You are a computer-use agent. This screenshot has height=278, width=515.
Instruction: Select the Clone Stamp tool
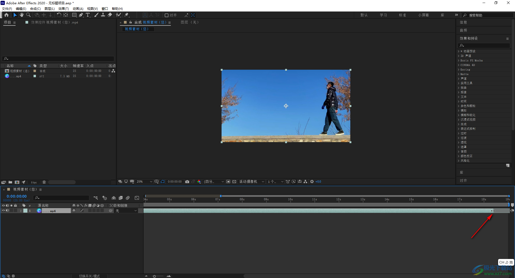[103, 15]
